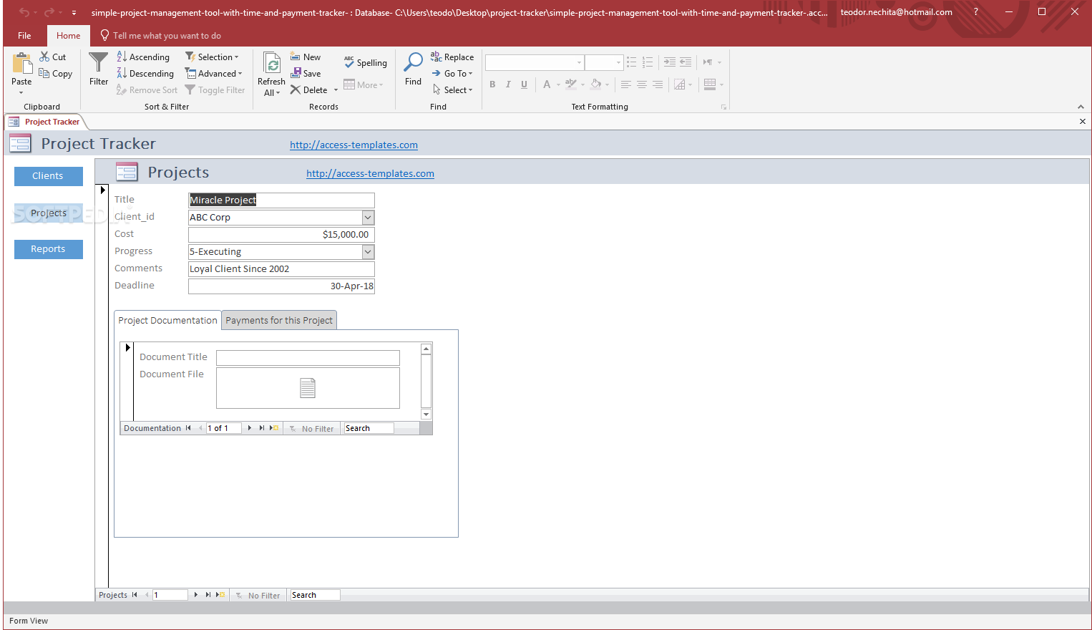The width and height of the screenshot is (1092, 630).
Task: Save the current record
Action: [306, 73]
